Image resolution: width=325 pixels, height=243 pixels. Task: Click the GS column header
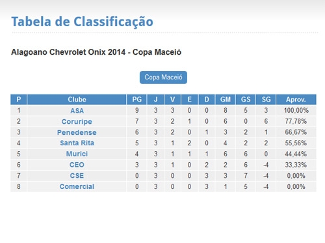point(246,100)
